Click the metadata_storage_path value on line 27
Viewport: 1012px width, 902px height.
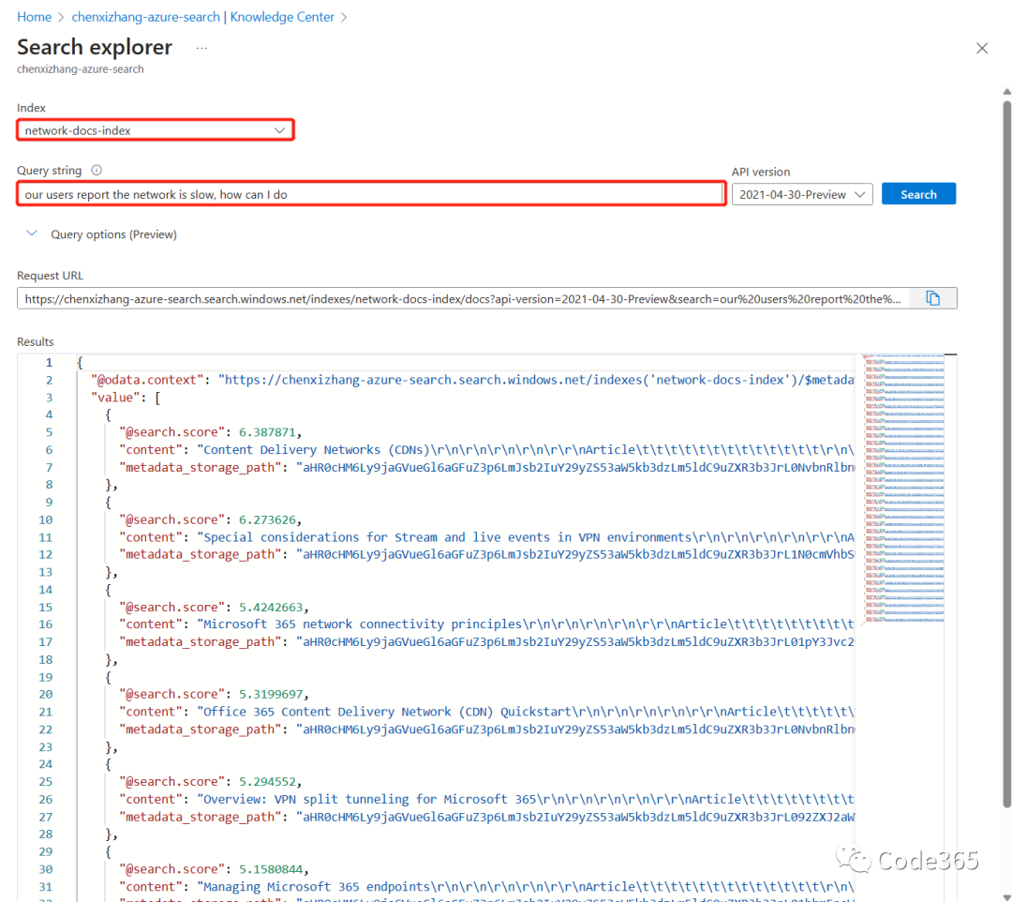[x=575, y=817]
